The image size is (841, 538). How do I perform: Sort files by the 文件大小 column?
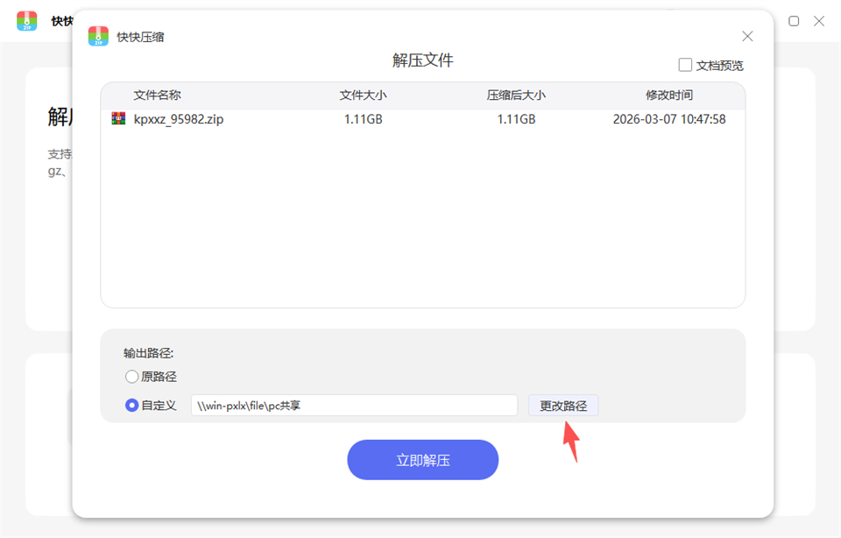(361, 95)
